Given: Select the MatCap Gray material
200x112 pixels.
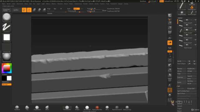Looking at the screenshot, I should [127, 108].
